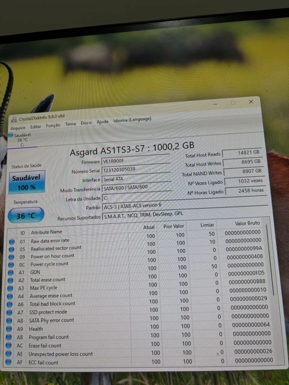Click the Pior Valor column header

point(174,226)
